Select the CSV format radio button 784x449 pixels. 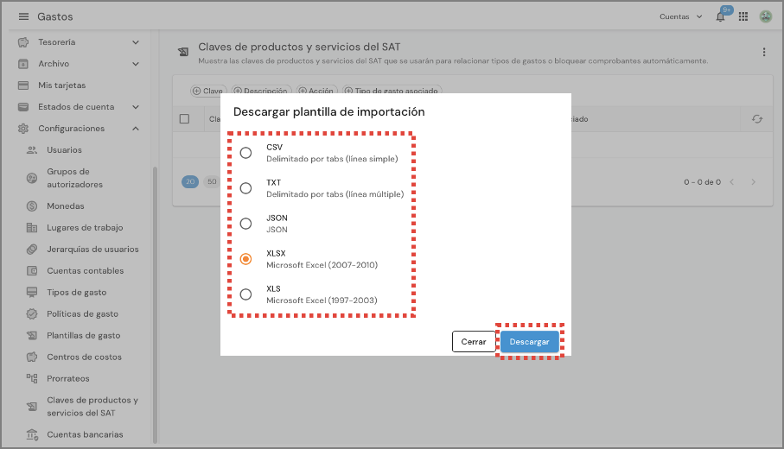(x=245, y=153)
